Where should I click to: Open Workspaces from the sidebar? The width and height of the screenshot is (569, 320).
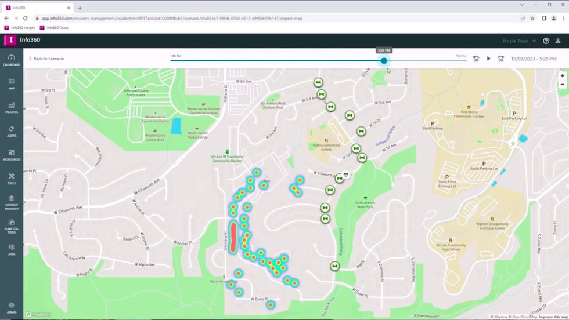click(12, 155)
